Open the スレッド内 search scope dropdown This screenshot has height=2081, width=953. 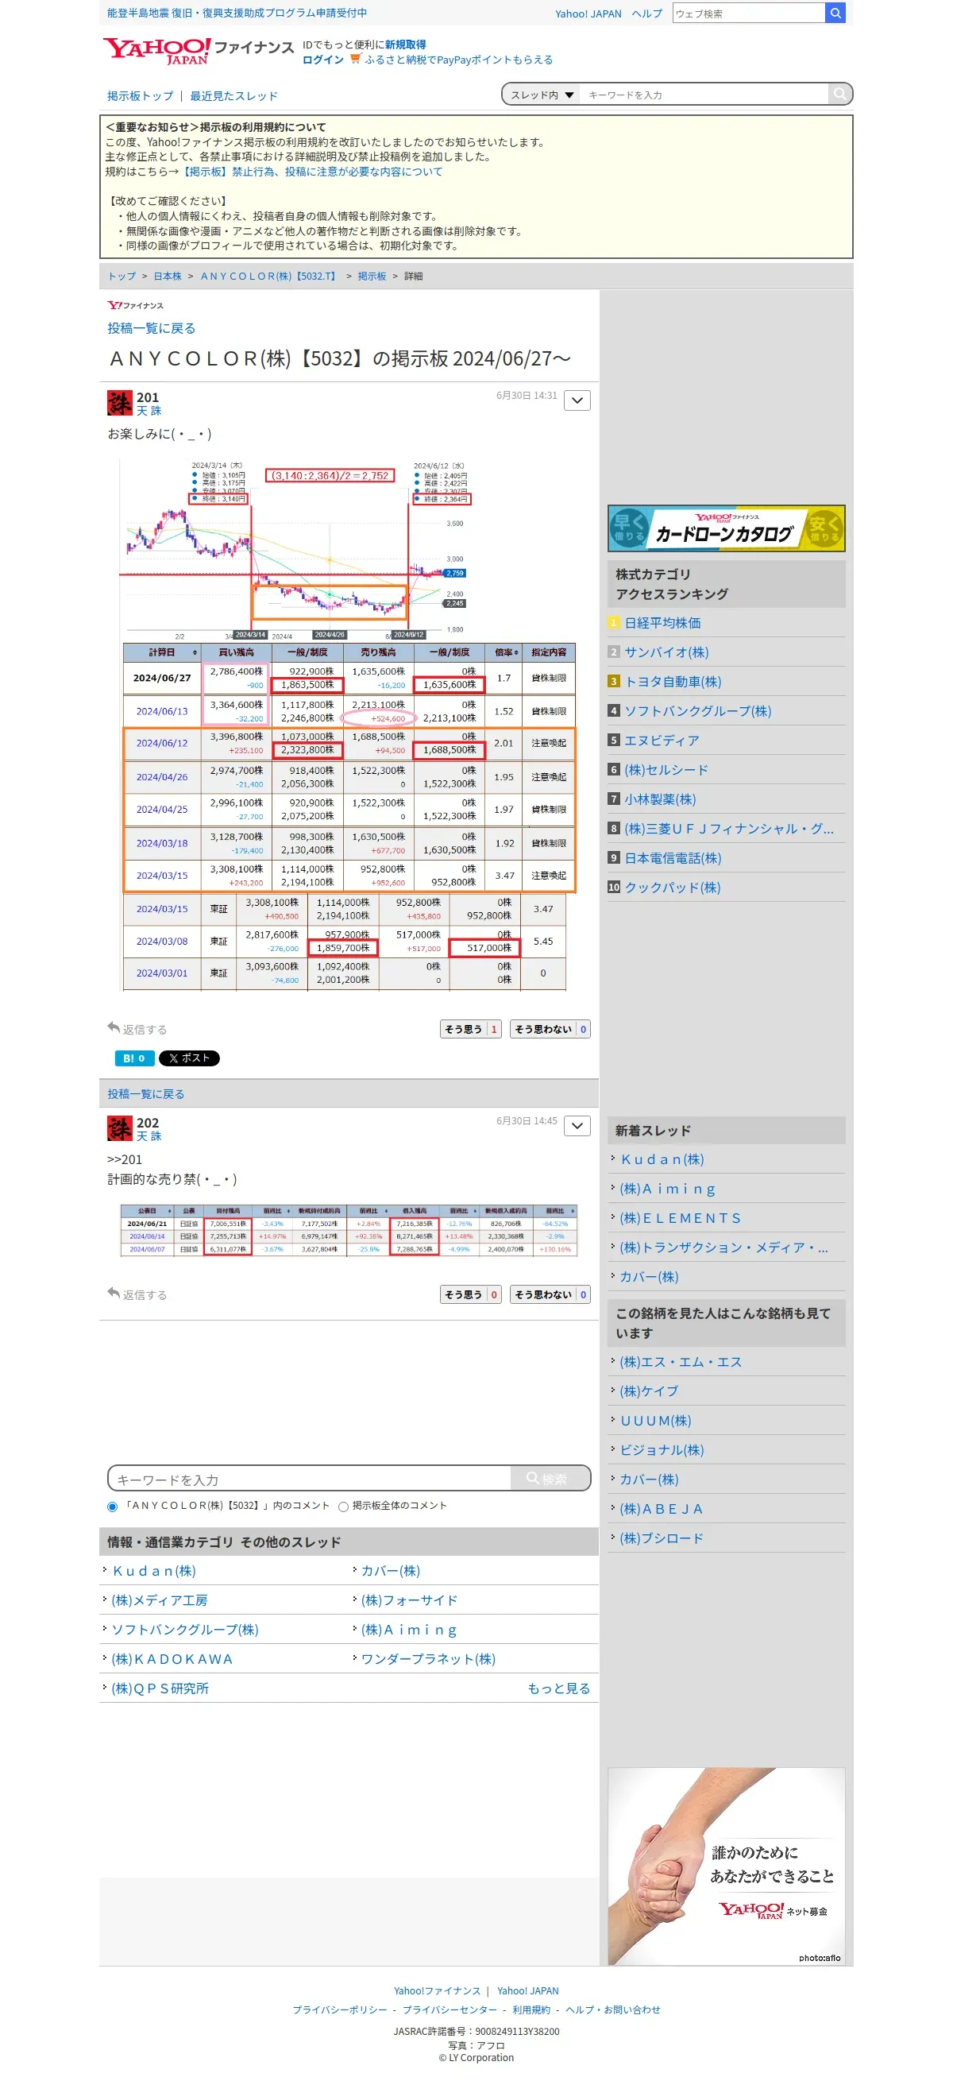click(x=542, y=95)
